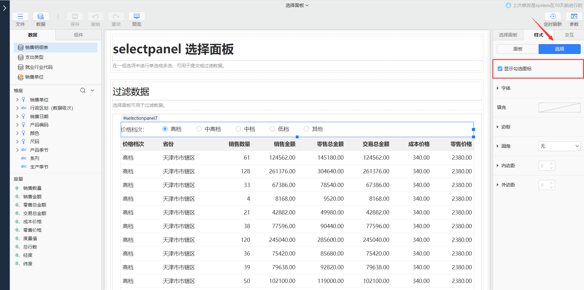Toggle the 显示勾选图标 checkbox
584x290 pixels.
pos(500,69)
